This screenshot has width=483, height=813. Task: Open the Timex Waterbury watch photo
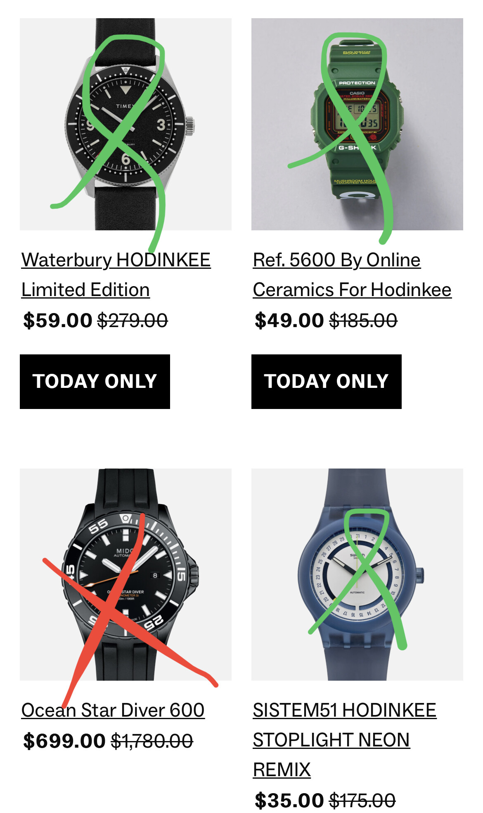(x=125, y=124)
